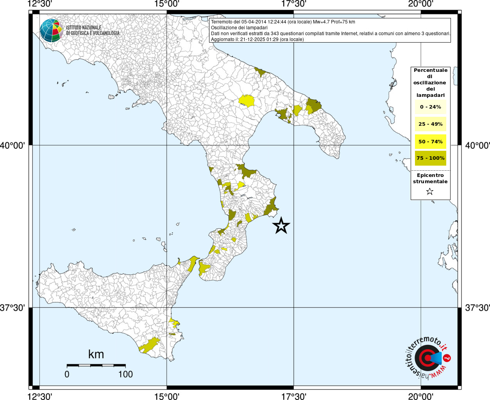Click the Istituto Nazionale di Geofisica text
This screenshot has height=400, width=490.
[93, 30]
